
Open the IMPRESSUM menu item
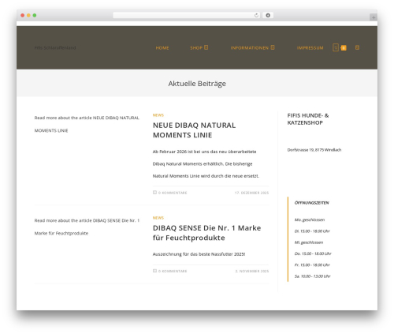pyautogui.click(x=310, y=48)
